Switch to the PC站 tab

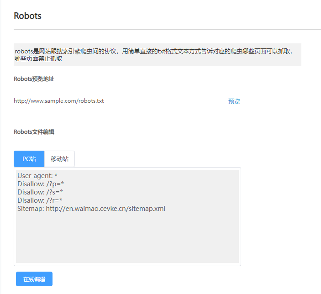click(29, 159)
